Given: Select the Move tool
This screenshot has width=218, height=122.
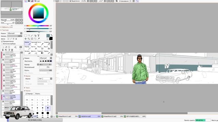Looking at the screenshot, I should point(26,39).
